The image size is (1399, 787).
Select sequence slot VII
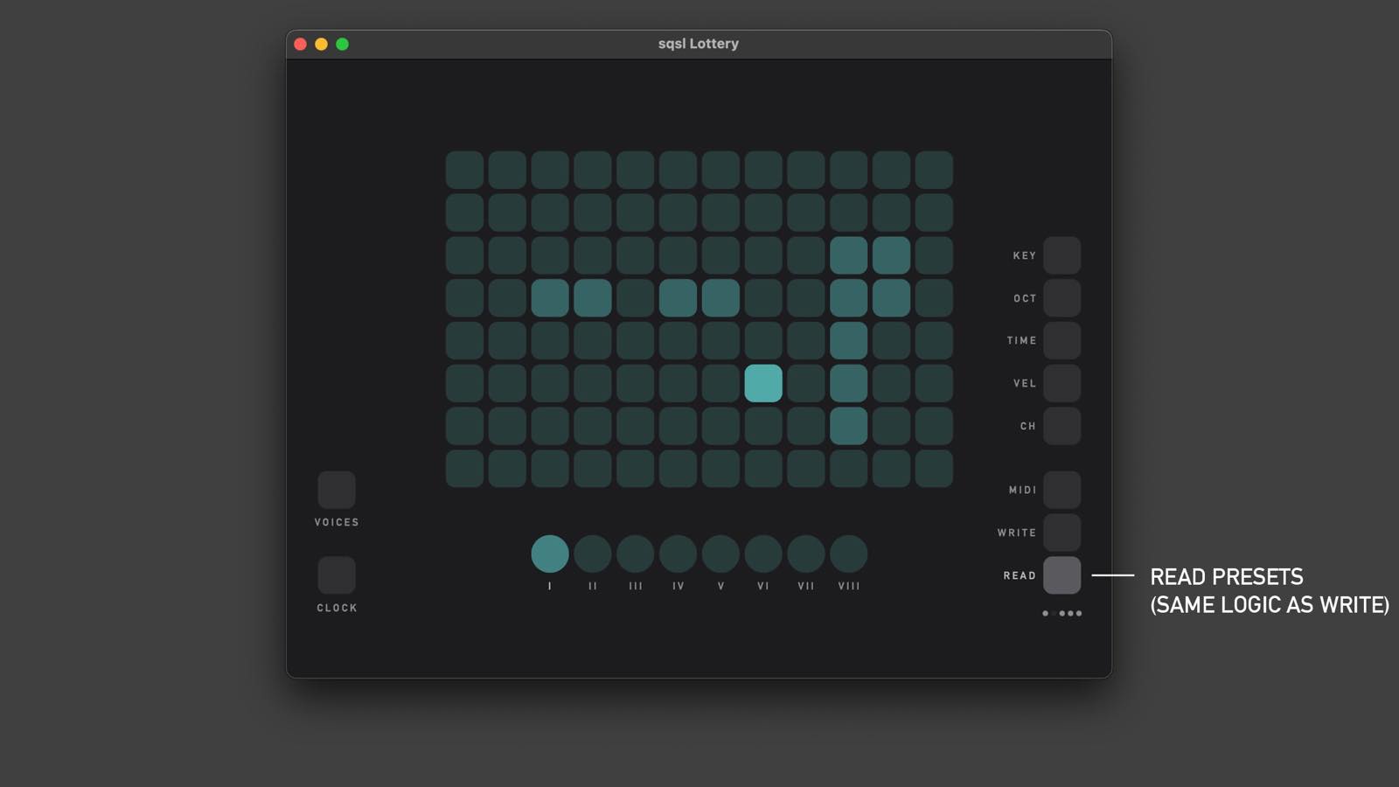click(x=806, y=554)
